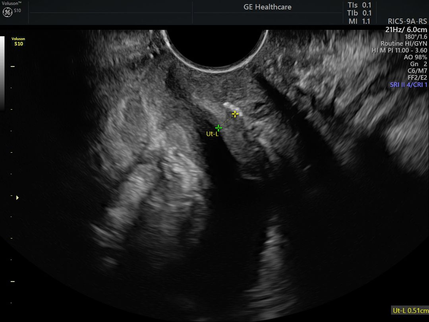The image size is (429, 322).
Task: Select the green measurement caliper cross
Action: [x=218, y=128]
